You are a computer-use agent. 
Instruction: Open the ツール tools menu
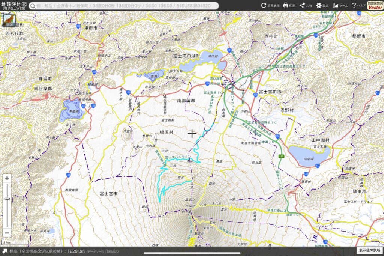tap(340, 5)
